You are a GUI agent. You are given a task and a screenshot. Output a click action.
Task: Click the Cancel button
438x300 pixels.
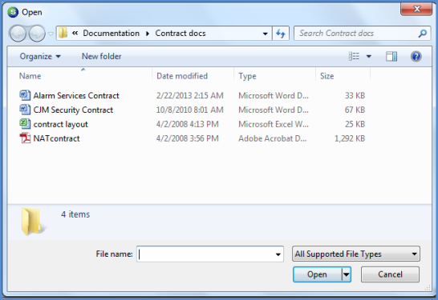click(390, 274)
